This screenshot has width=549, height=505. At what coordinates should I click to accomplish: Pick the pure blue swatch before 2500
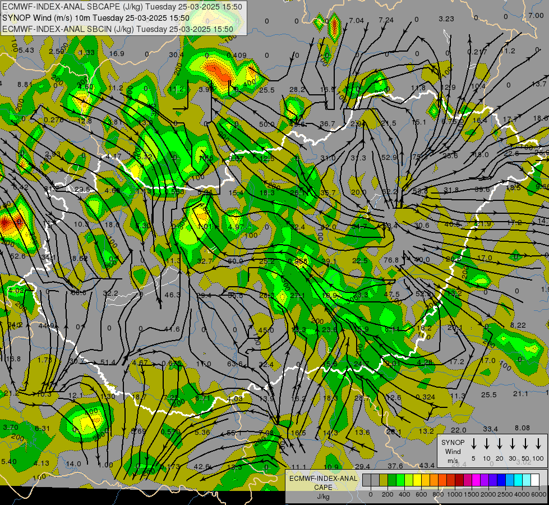(x=501, y=480)
